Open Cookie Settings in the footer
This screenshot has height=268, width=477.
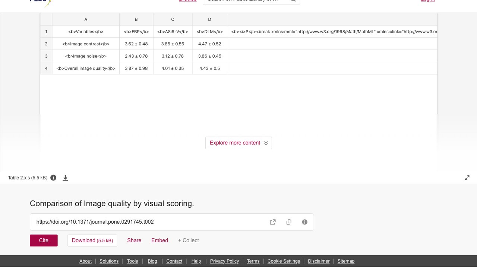coord(284,261)
